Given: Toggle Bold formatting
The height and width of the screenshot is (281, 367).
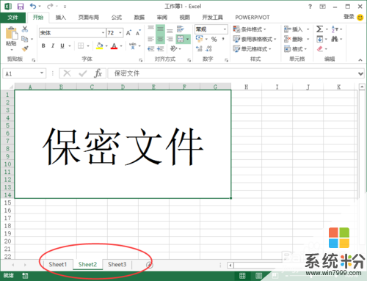Looking at the screenshot, I should pos(43,45).
